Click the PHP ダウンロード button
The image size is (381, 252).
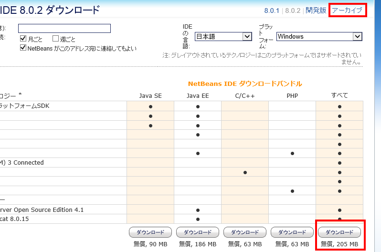coord(292,232)
